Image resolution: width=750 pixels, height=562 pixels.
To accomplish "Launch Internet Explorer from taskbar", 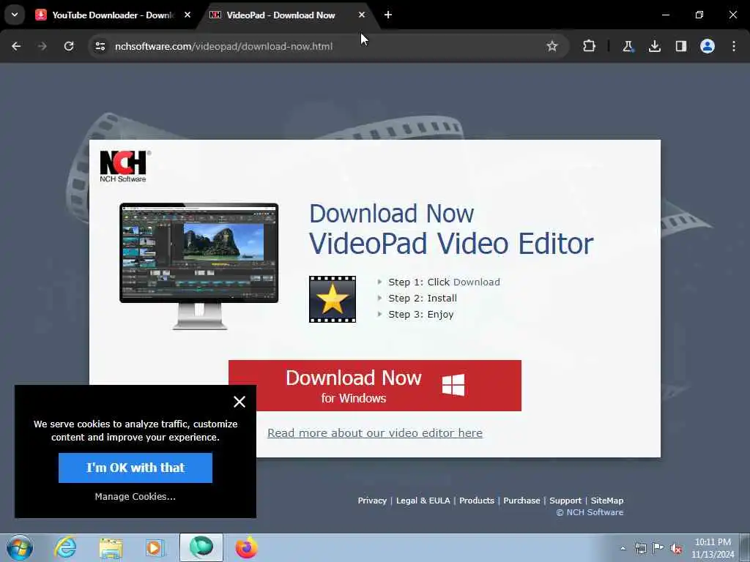I will 65,547.
